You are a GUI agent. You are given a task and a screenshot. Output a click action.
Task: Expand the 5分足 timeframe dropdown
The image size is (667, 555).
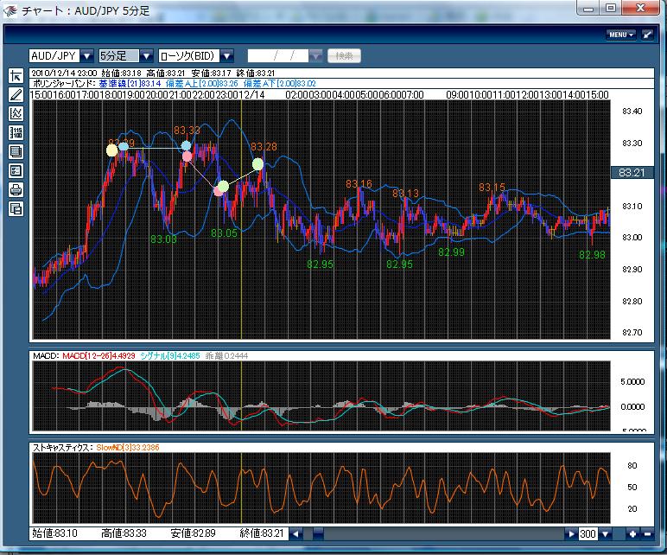click(146, 55)
